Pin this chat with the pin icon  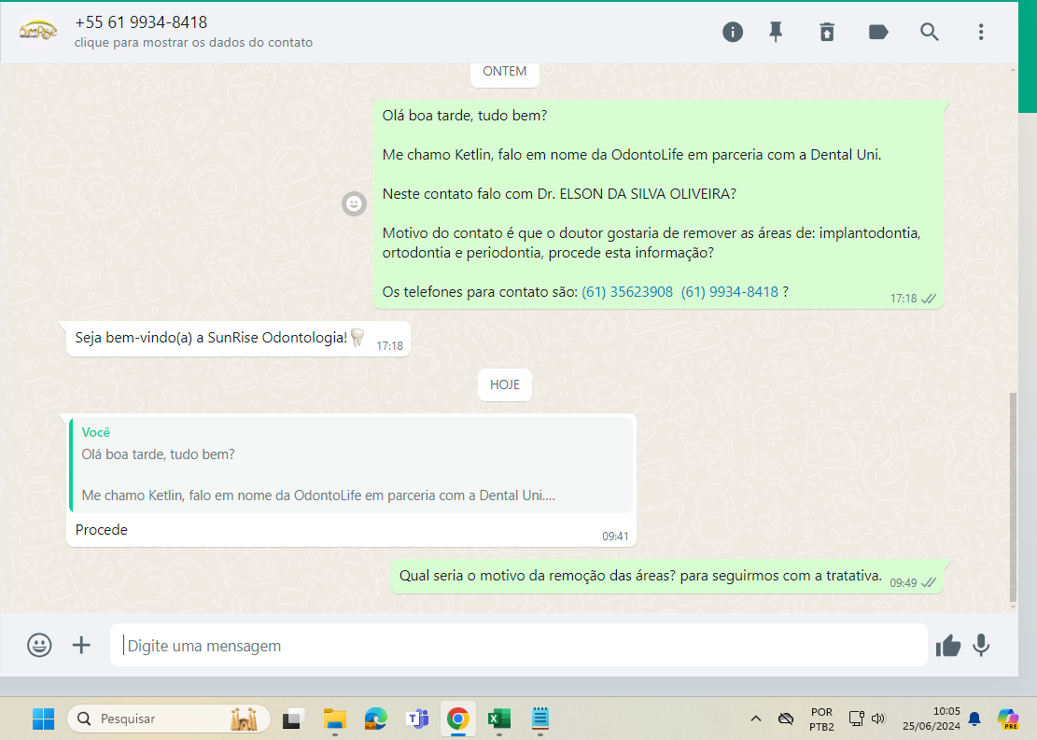[x=776, y=32]
